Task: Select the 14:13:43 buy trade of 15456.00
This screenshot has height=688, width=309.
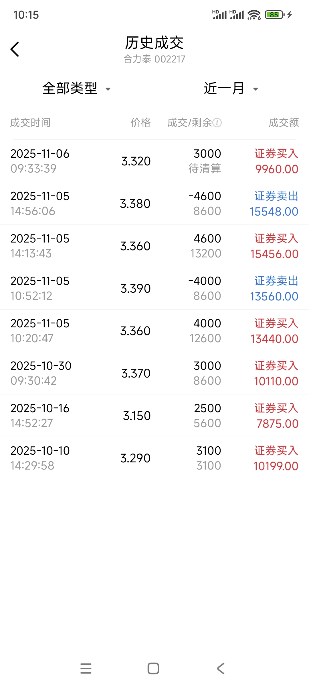Action: [x=154, y=246]
